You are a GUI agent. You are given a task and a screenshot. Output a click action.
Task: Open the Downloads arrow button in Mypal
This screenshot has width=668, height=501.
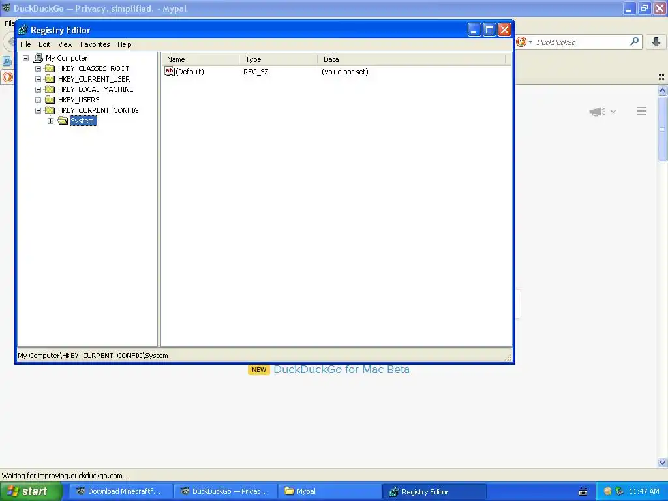656,42
